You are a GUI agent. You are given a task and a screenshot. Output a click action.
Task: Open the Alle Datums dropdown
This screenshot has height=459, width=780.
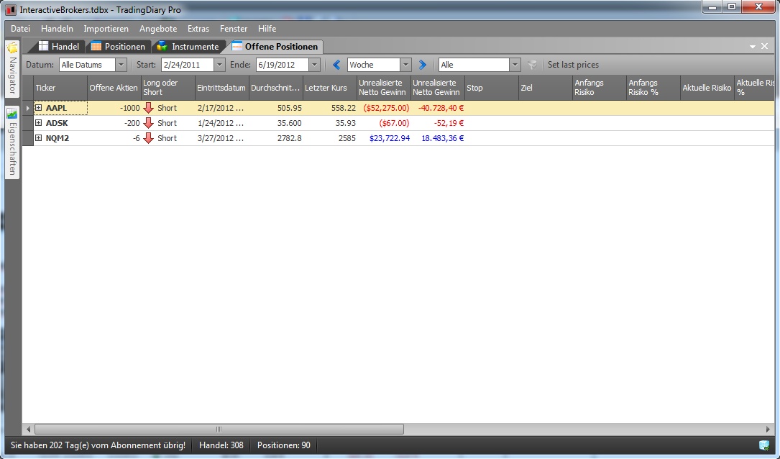point(121,65)
